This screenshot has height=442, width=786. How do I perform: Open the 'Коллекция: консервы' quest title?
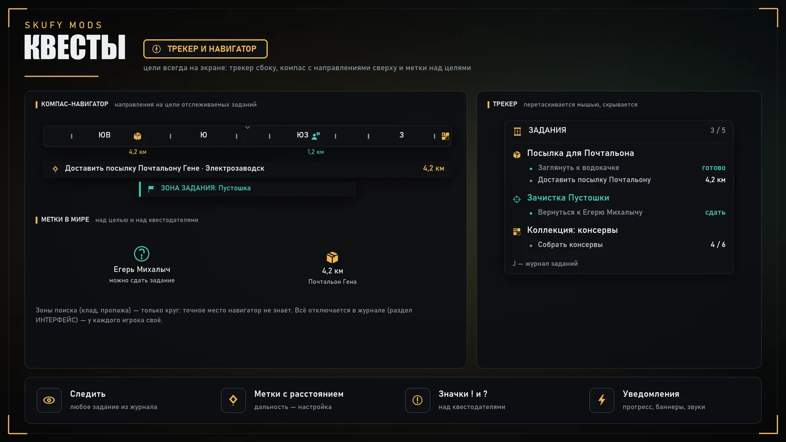[572, 230]
